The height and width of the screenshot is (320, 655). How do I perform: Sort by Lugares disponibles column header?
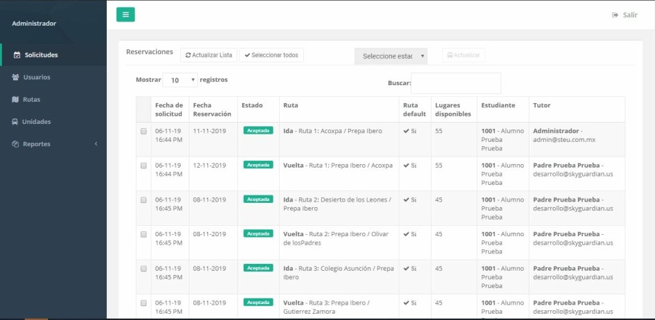point(454,109)
